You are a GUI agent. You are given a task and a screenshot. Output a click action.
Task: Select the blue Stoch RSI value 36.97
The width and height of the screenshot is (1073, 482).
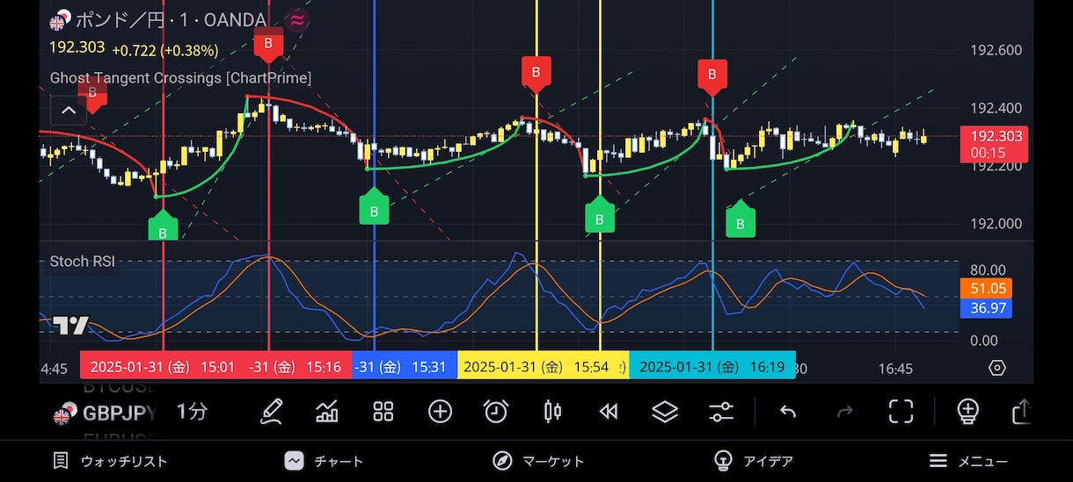[x=987, y=308]
